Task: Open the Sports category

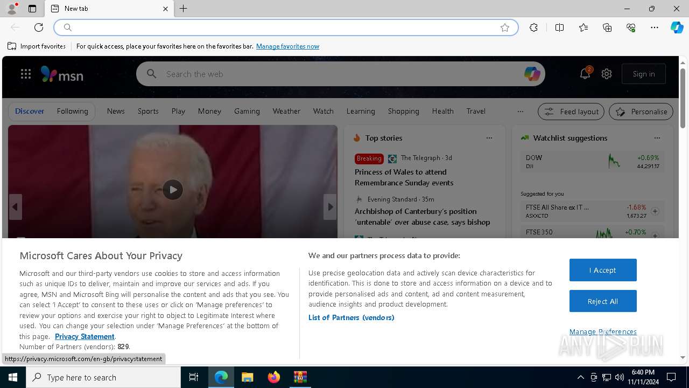Action: (148, 111)
